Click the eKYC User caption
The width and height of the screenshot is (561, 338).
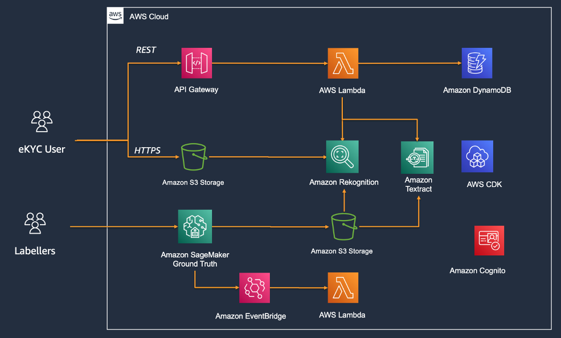tap(42, 149)
